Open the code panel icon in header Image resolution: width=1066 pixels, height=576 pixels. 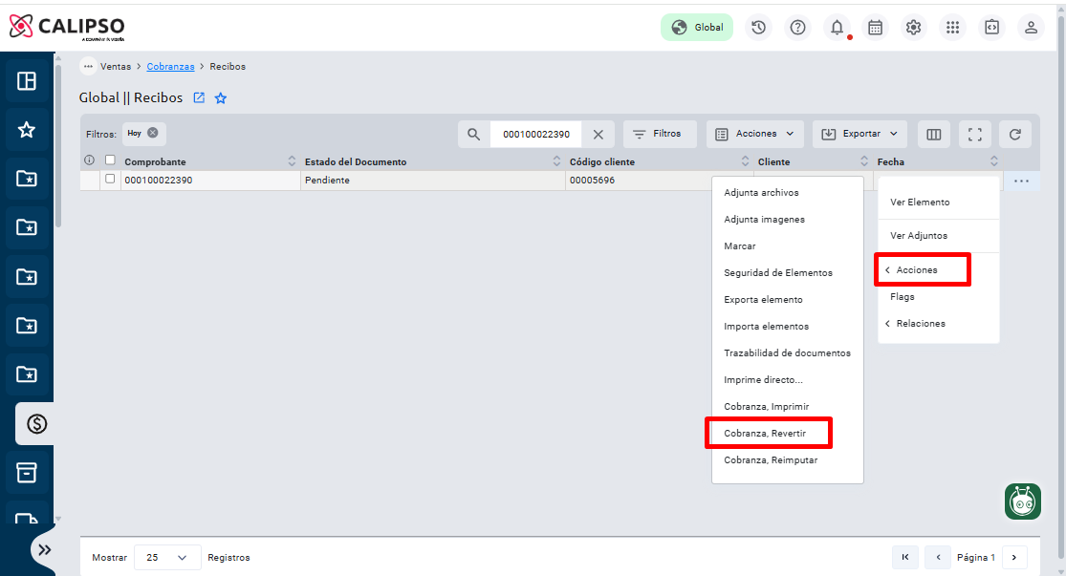point(991,27)
